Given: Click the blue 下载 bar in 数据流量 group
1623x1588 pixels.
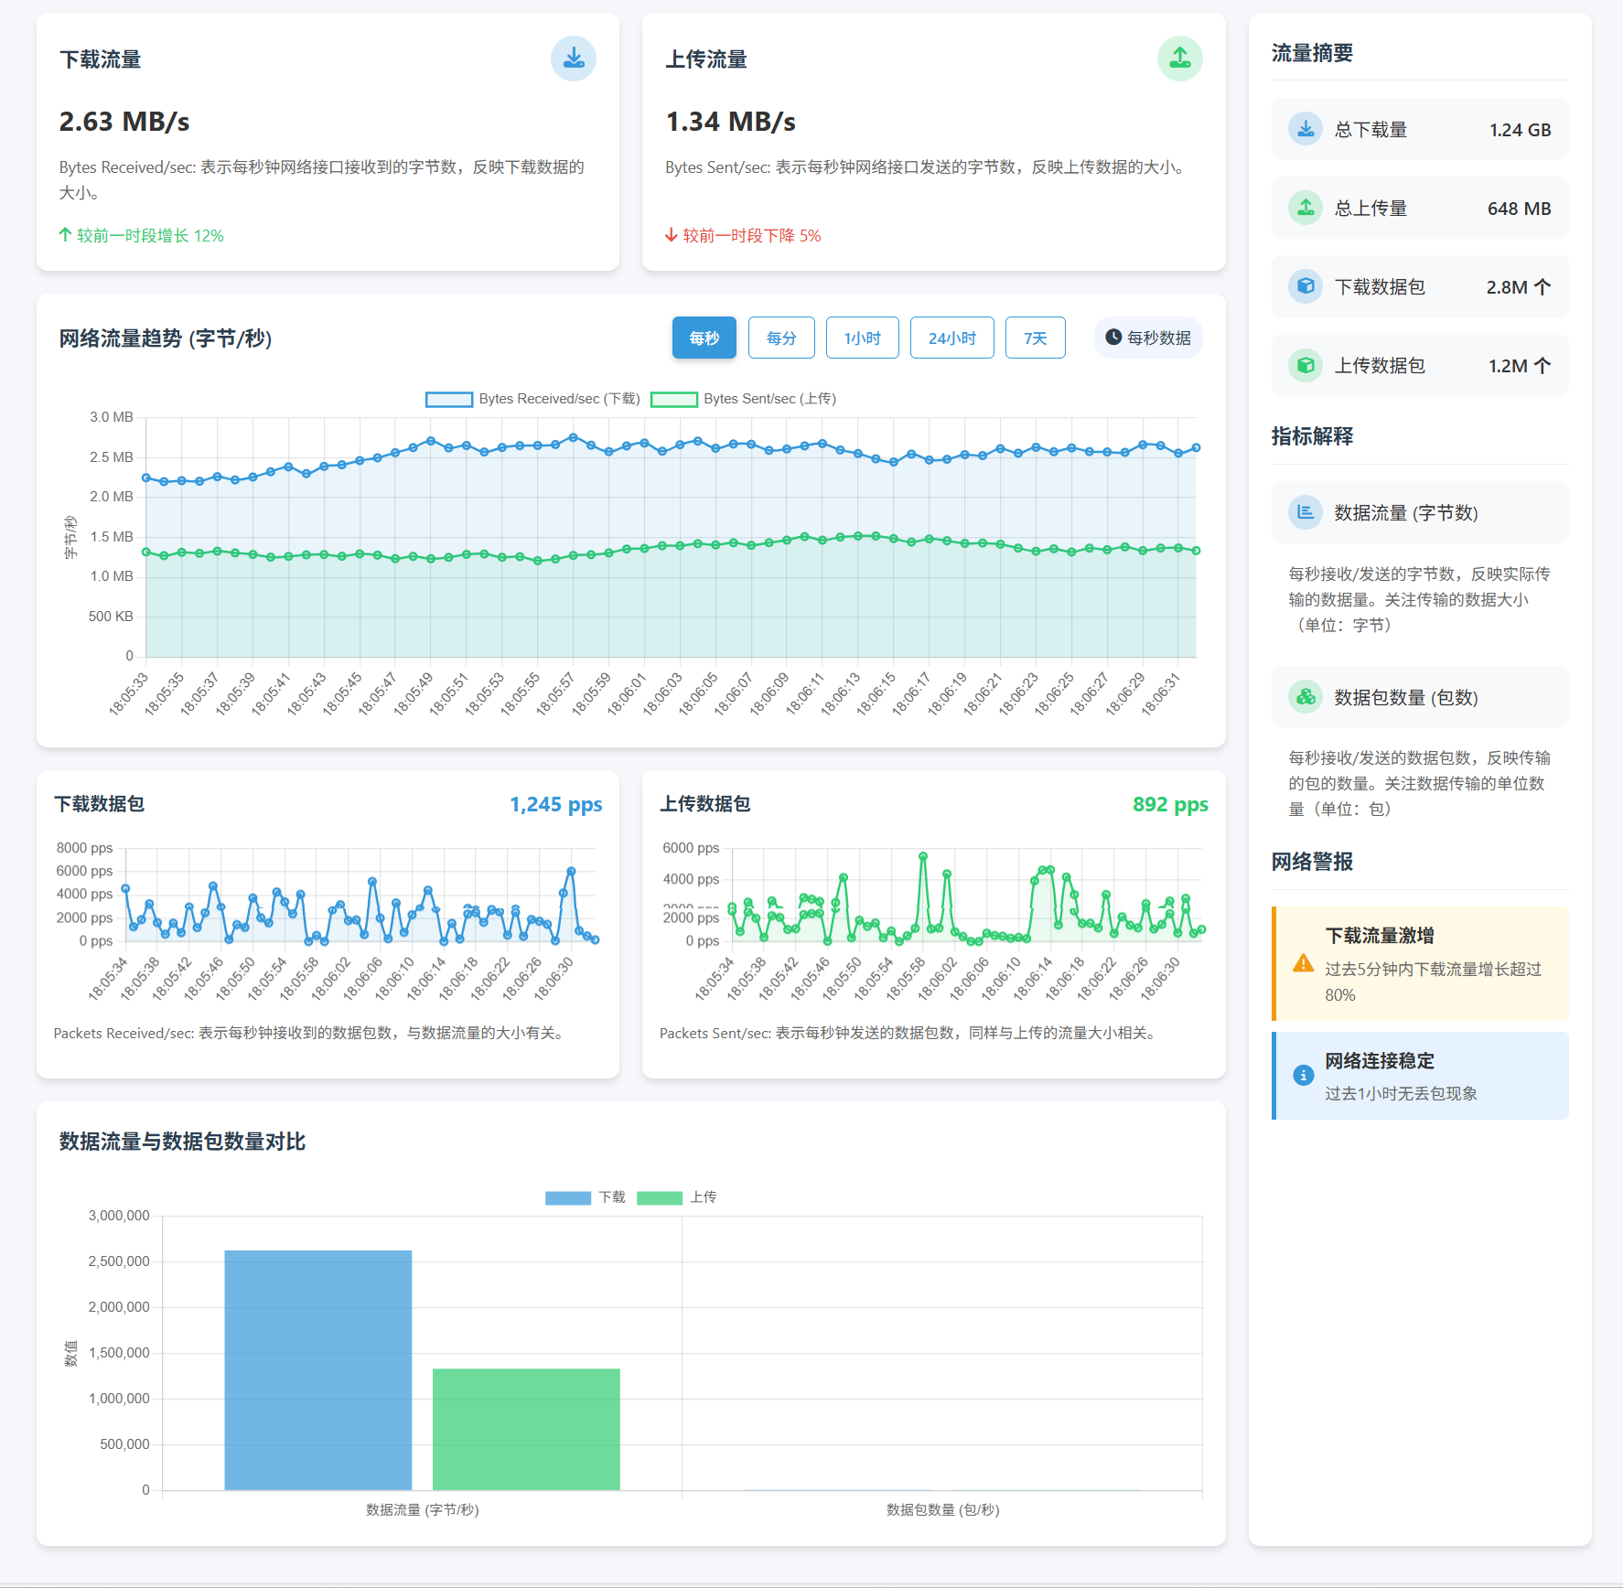Looking at the screenshot, I should tap(317, 1370).
